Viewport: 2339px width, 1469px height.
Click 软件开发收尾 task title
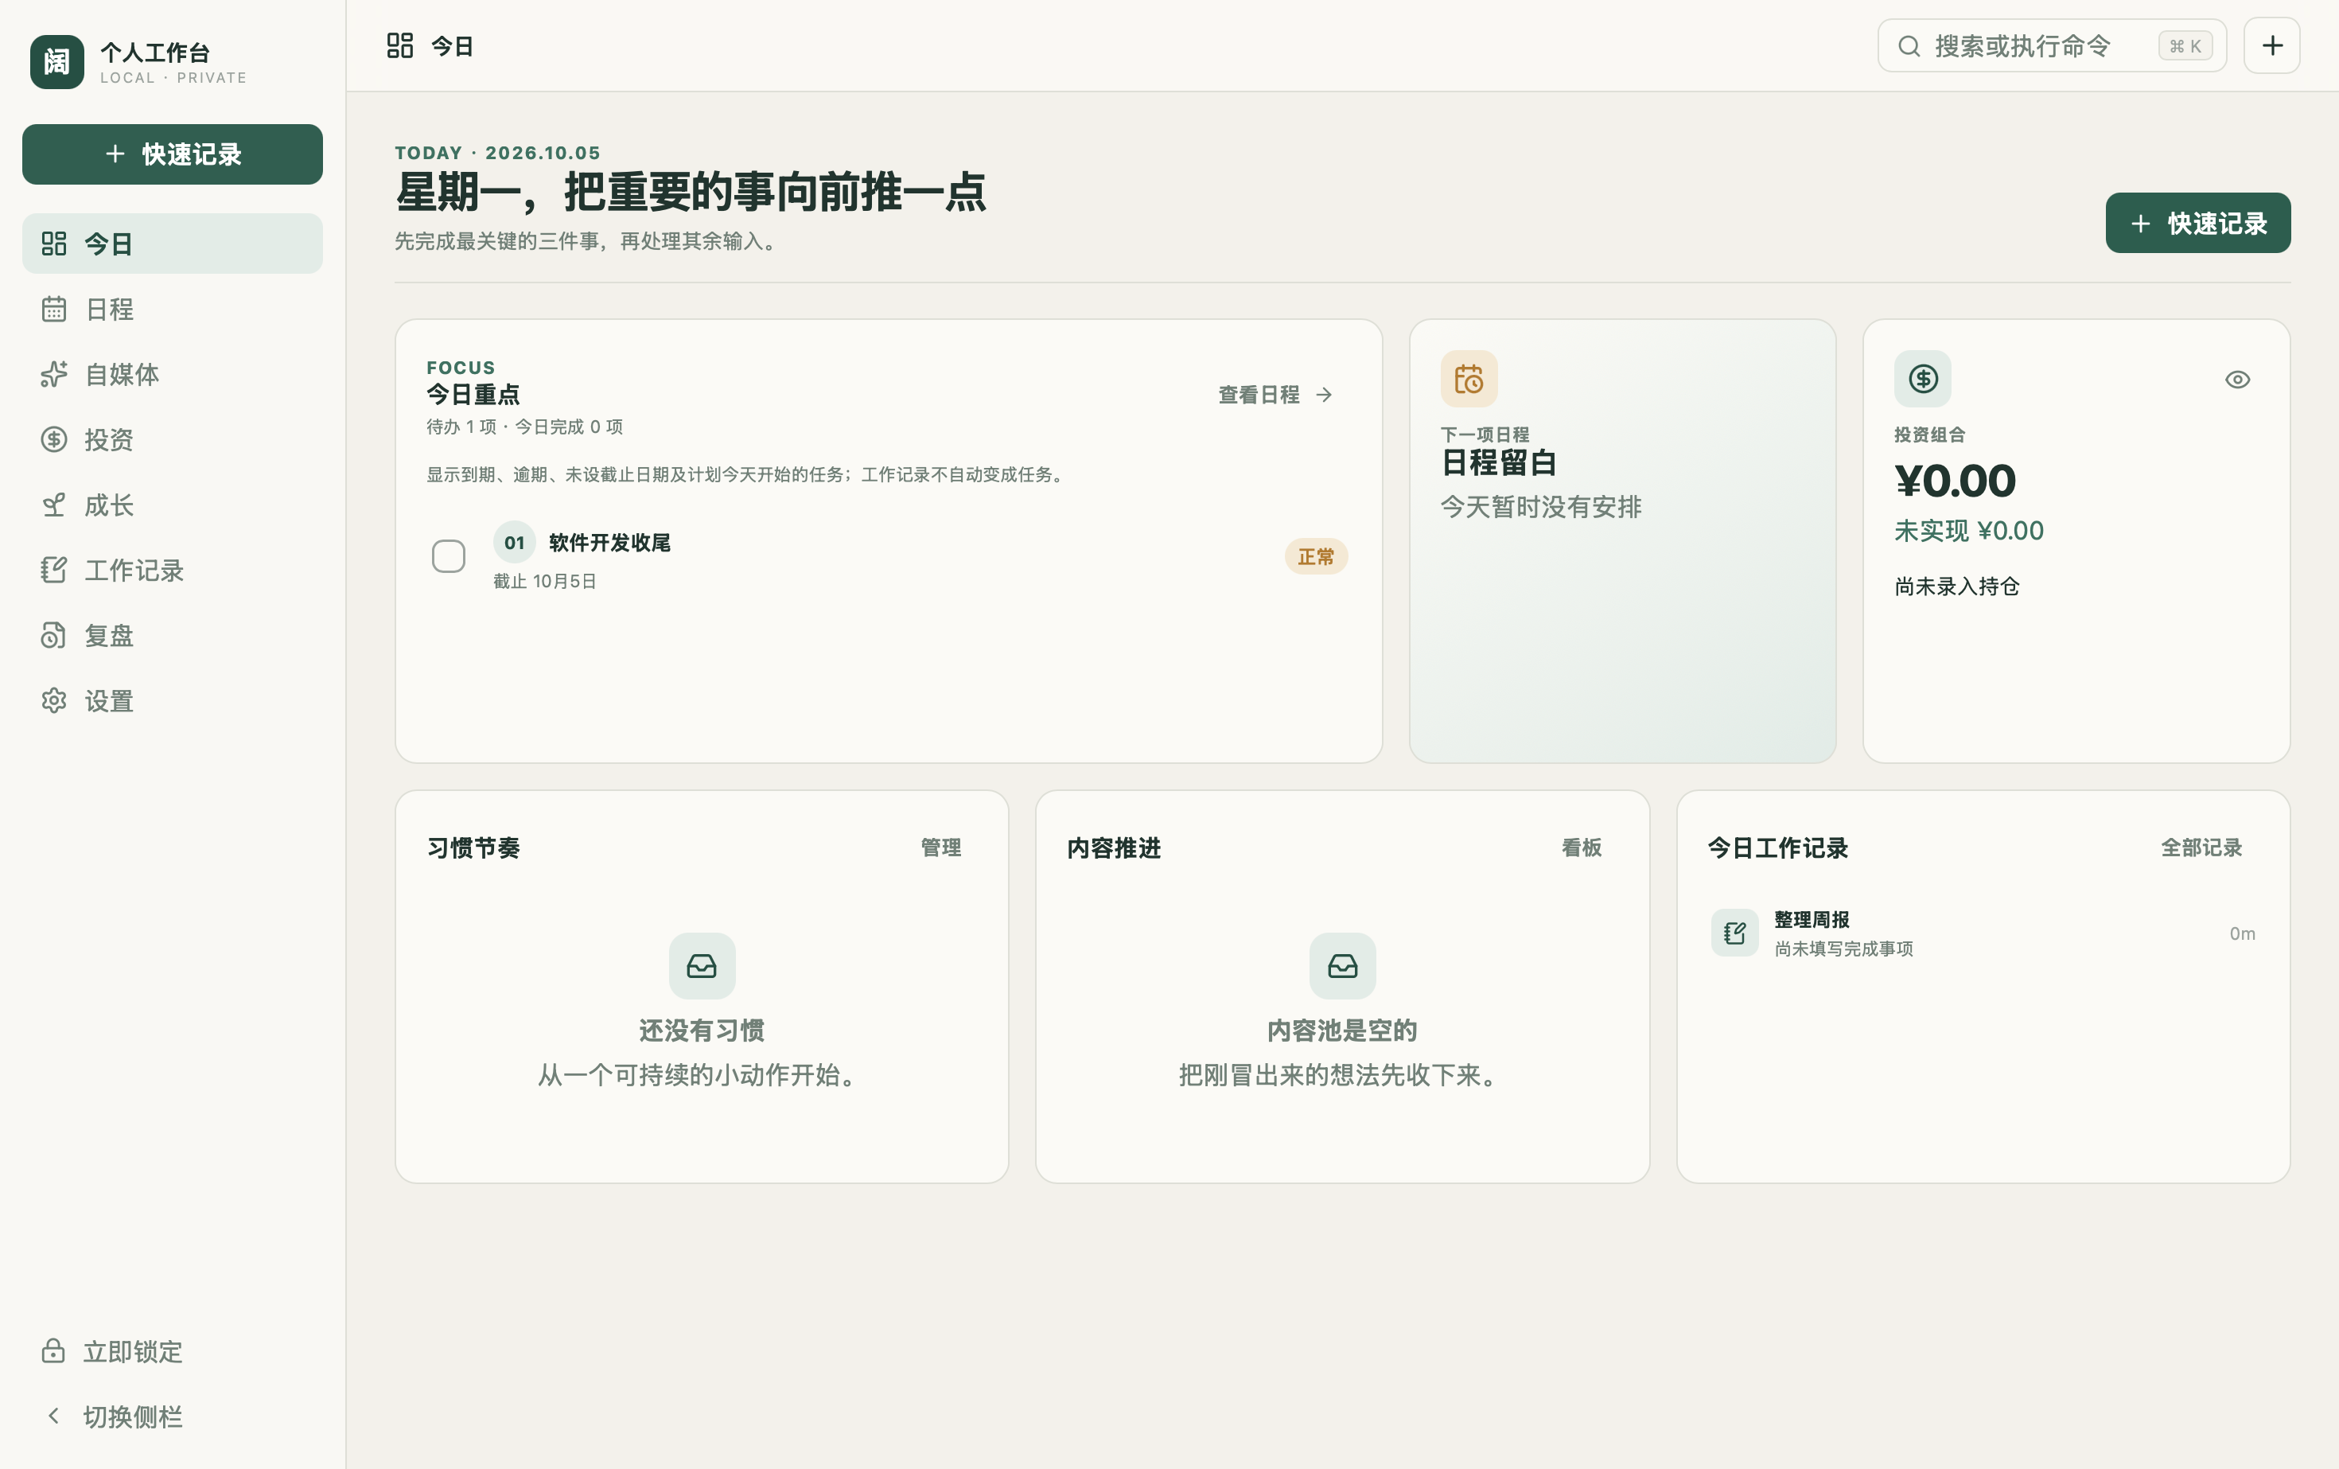click(x=610, y=542)
